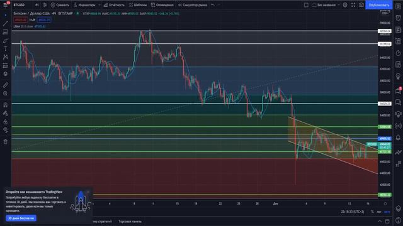Enter fullscreen mode
This screenshot has width=403, height=226.
pyautogui.click(x=353, y=5)
